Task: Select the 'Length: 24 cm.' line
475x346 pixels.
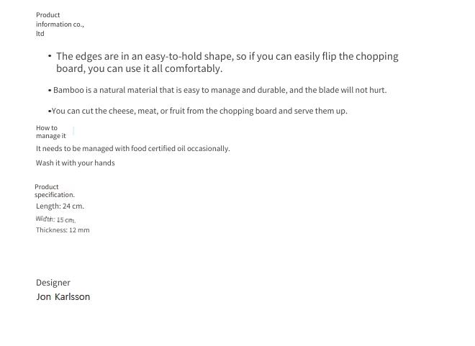Action: pos(60,206)
